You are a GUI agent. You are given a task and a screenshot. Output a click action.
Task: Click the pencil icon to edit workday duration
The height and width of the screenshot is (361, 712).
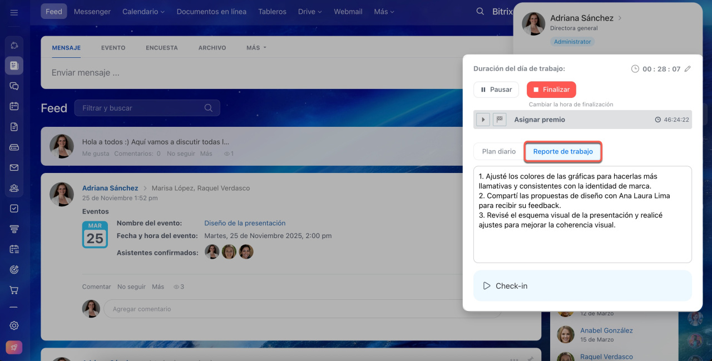point(688,69)
